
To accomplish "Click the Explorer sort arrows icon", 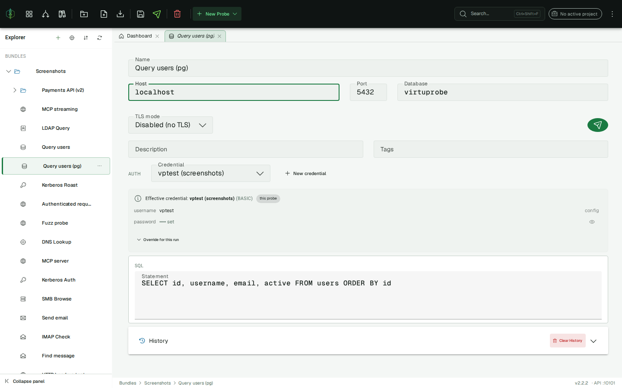I will click(x=86, y=38).
